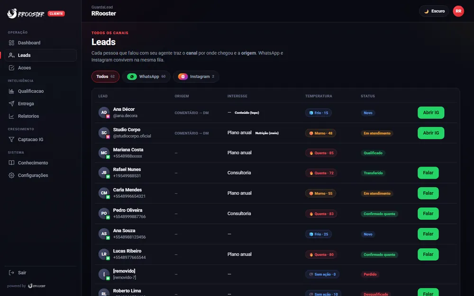Click the LR avatar of Lucas Ribeiro

[104, 254]
